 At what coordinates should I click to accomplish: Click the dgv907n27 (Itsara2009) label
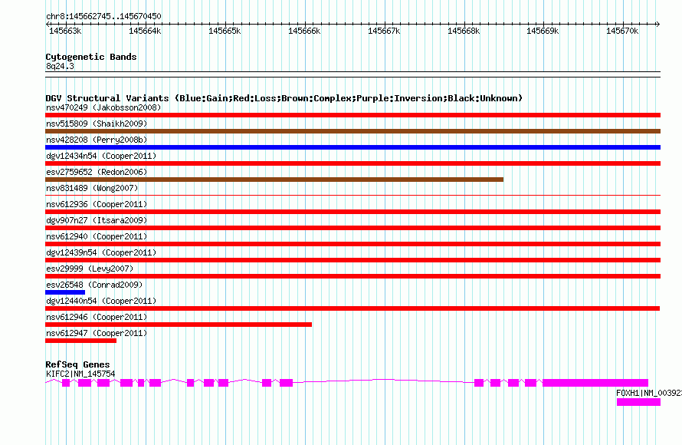click(x=97, y=220)
